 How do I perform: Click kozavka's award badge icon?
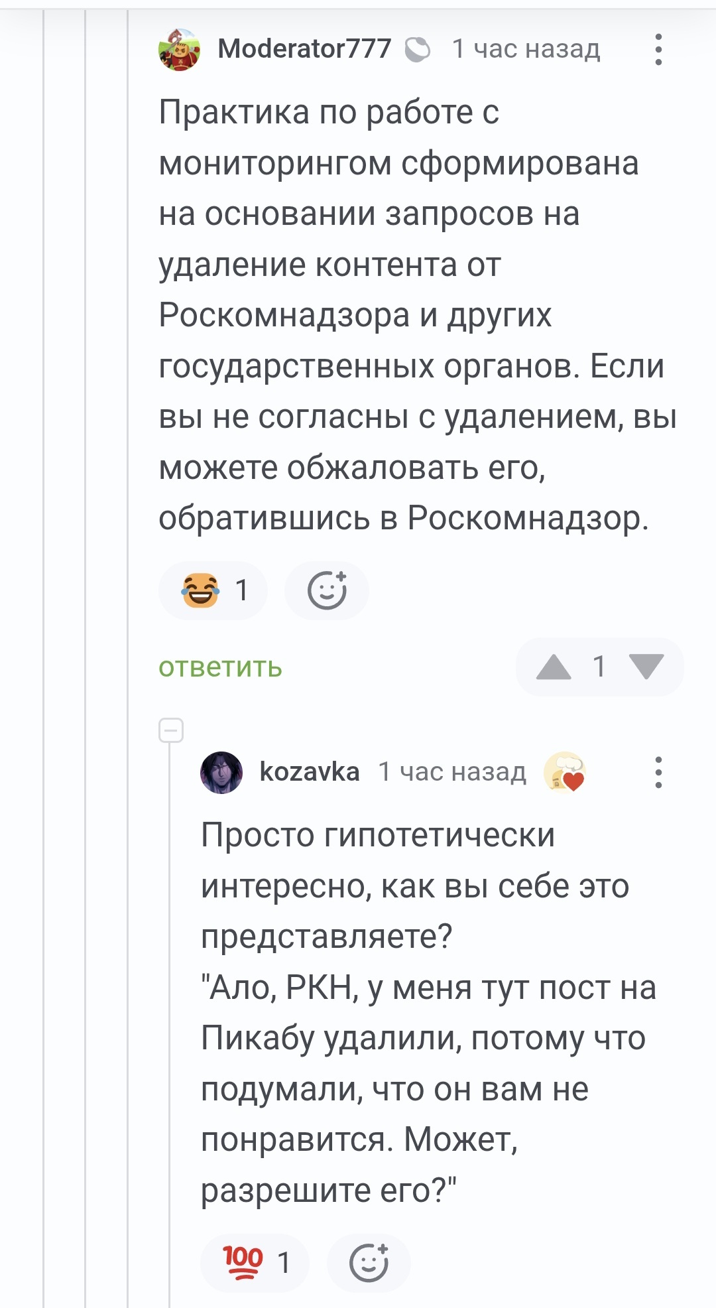(x=564, y=772)
